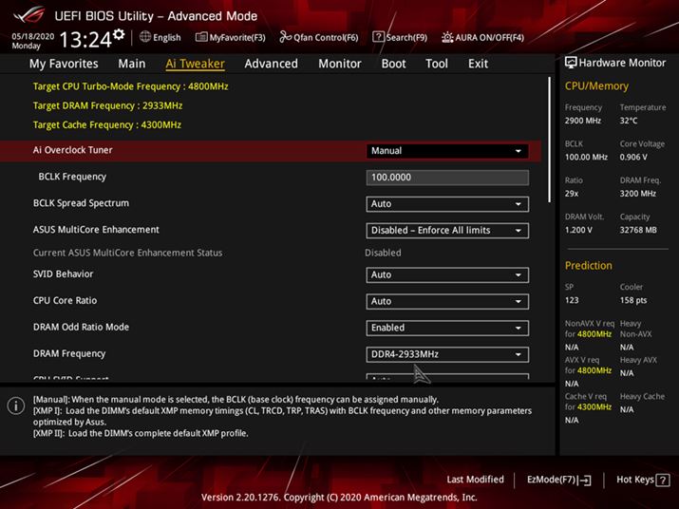The image size is (679, 509).
Task: Click the 2900 MHz frequency value
Action: coord(582,121)
